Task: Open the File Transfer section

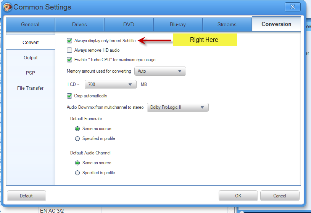Action: point(31,88)
